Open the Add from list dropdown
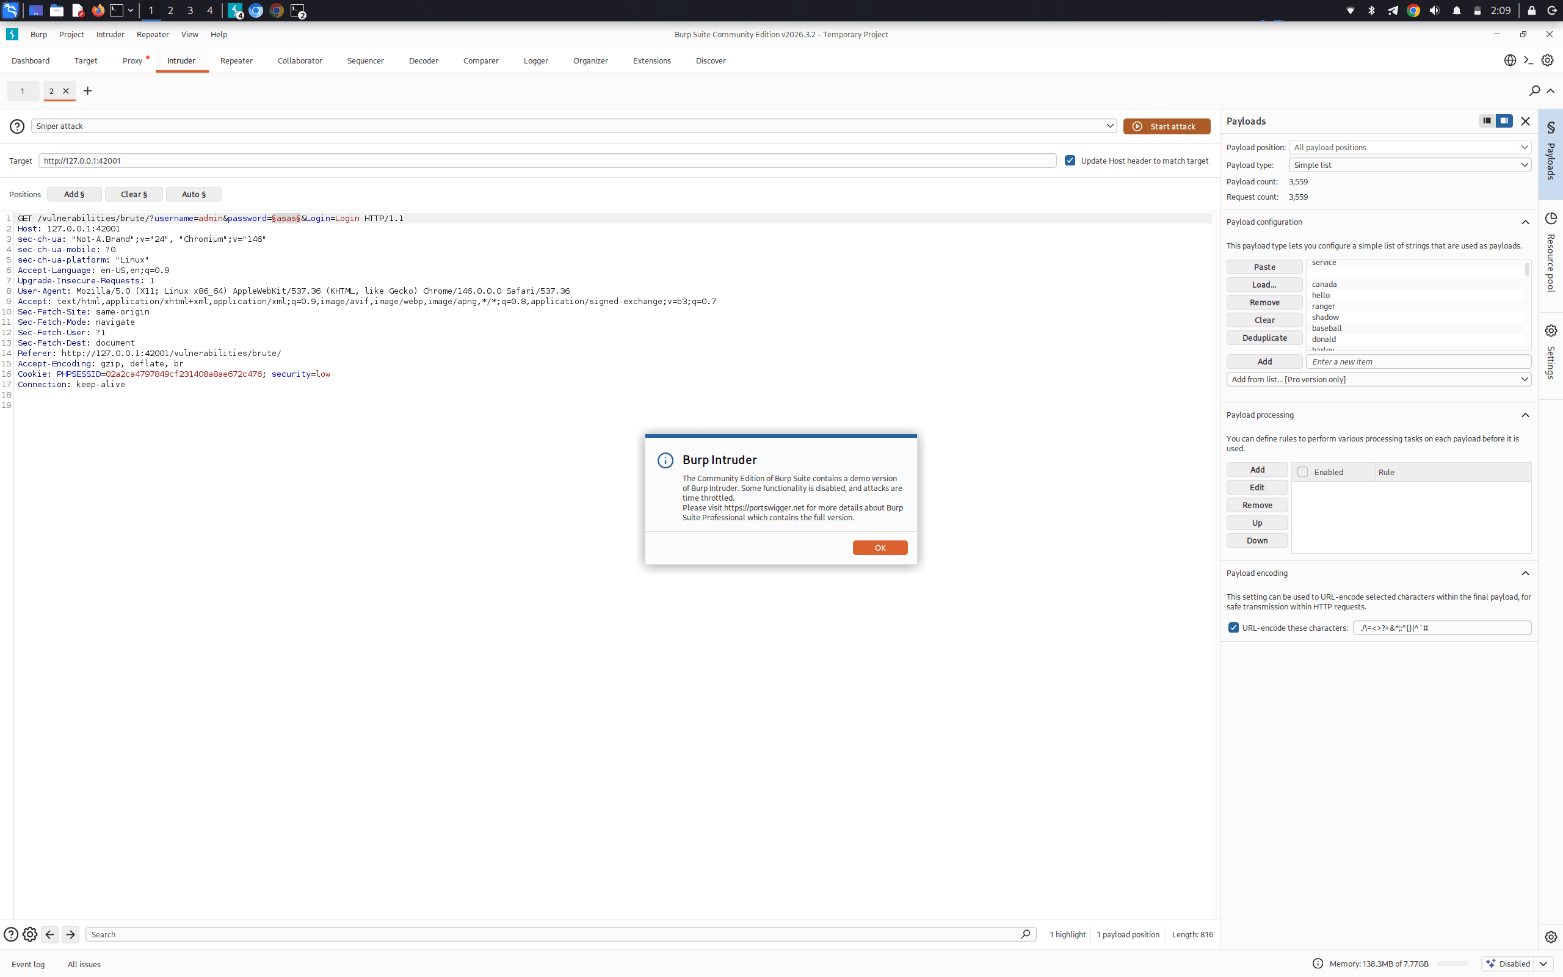Image resolution: width=1563 pixels, height=977 pixels. pyautogui.click(x=1379, y=379)
